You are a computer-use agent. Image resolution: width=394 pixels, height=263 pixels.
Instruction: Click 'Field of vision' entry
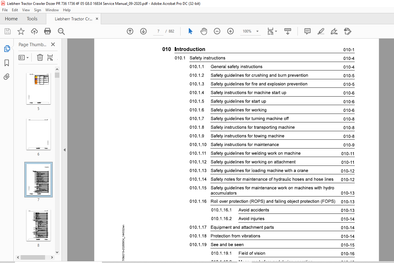point(252,253)
